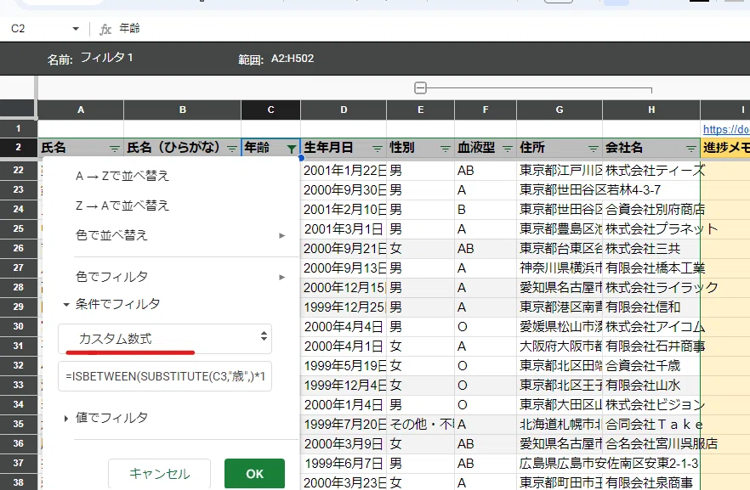Edit the filter range A2:H502
The width and height of the screenshot is (750, 490).
(x=293, y=59)
